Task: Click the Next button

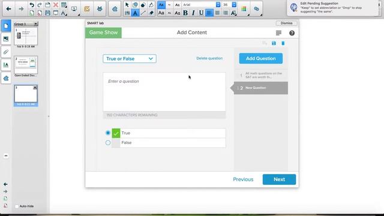Action: [x=279, y=179]
